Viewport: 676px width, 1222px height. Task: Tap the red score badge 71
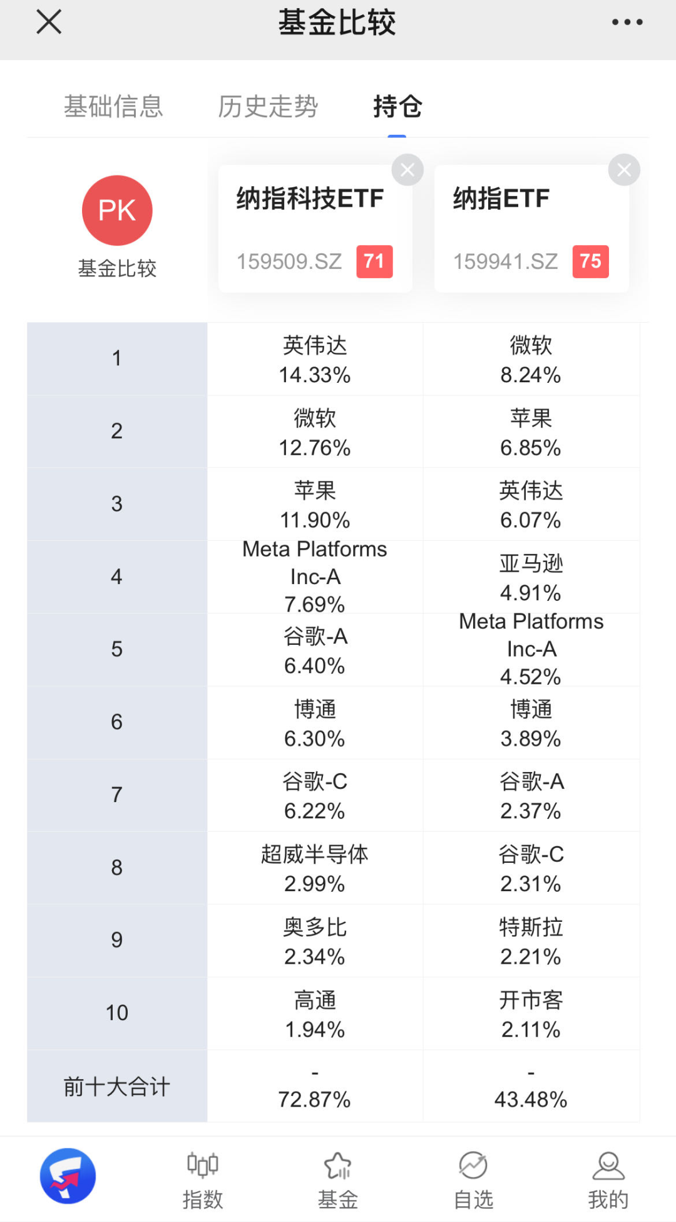(374, 261)
